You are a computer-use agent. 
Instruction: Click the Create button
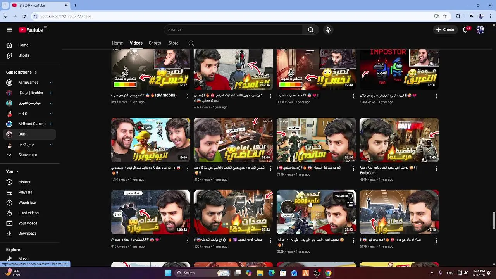445,30
